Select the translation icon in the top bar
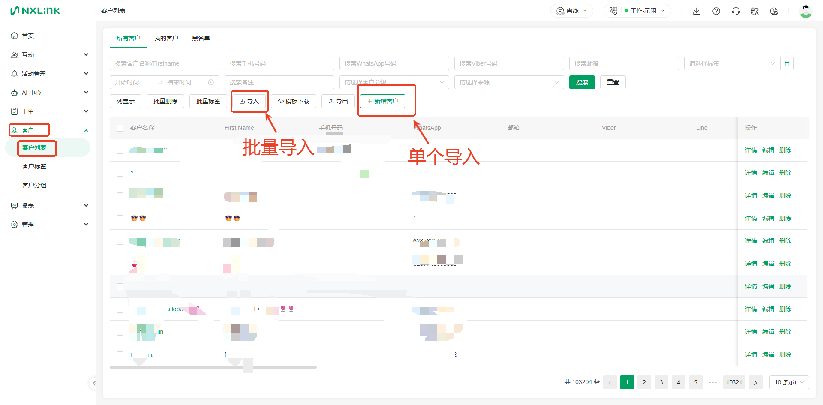 coord(755,11)
